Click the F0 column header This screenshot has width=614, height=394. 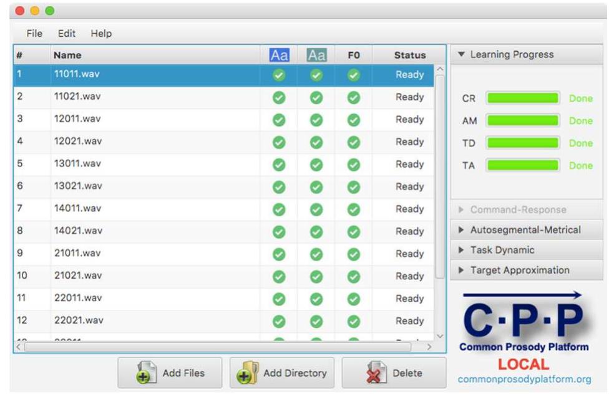click(354, 55)
